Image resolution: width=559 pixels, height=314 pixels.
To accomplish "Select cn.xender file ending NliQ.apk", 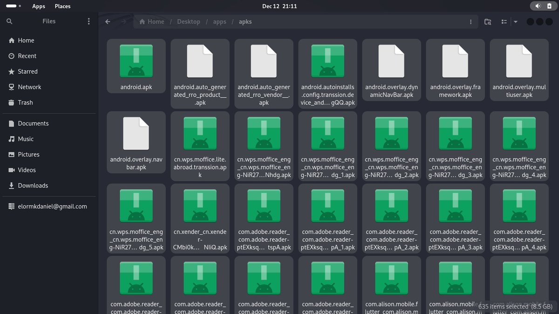I will (200, 218).
